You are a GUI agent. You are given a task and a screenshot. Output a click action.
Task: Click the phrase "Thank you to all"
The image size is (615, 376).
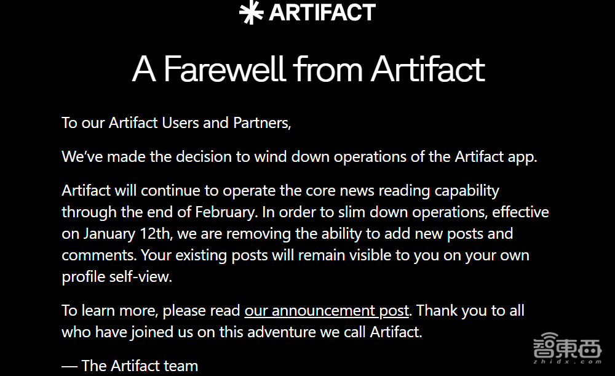[x=470, y=310]
